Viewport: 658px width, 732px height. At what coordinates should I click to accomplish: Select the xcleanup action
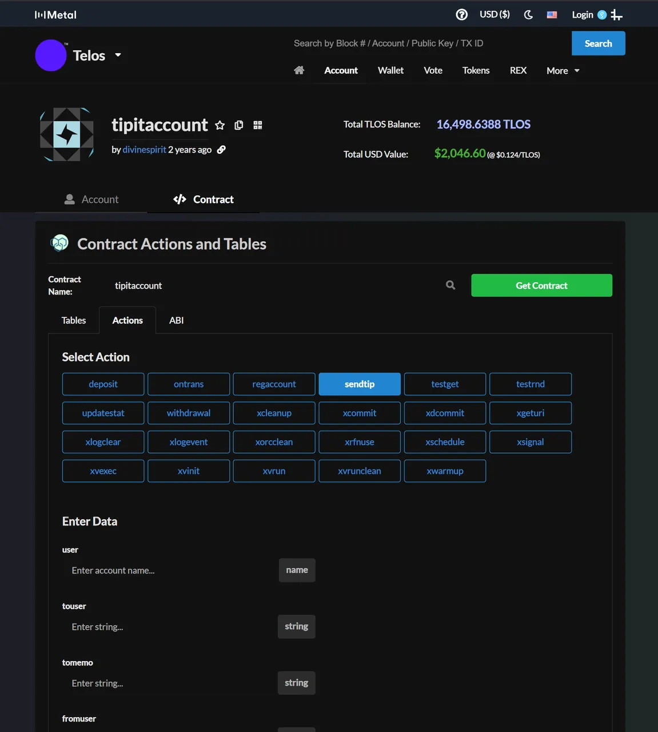274,413
